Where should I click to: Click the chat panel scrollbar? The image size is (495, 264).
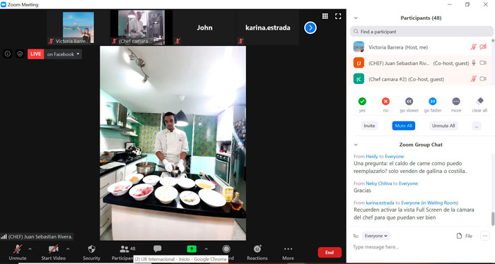(492, 219)
